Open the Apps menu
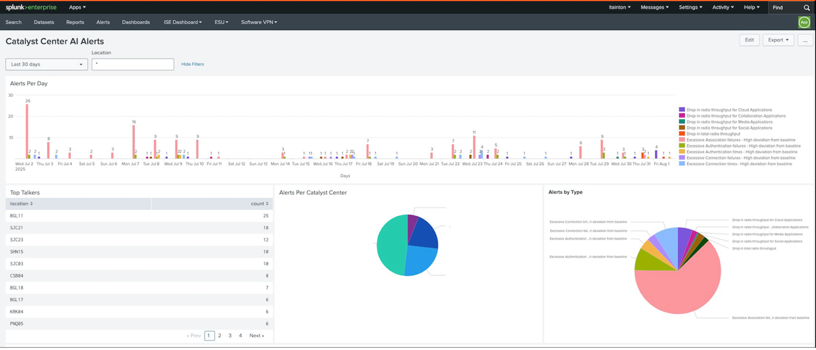 [x=76, y=7]
